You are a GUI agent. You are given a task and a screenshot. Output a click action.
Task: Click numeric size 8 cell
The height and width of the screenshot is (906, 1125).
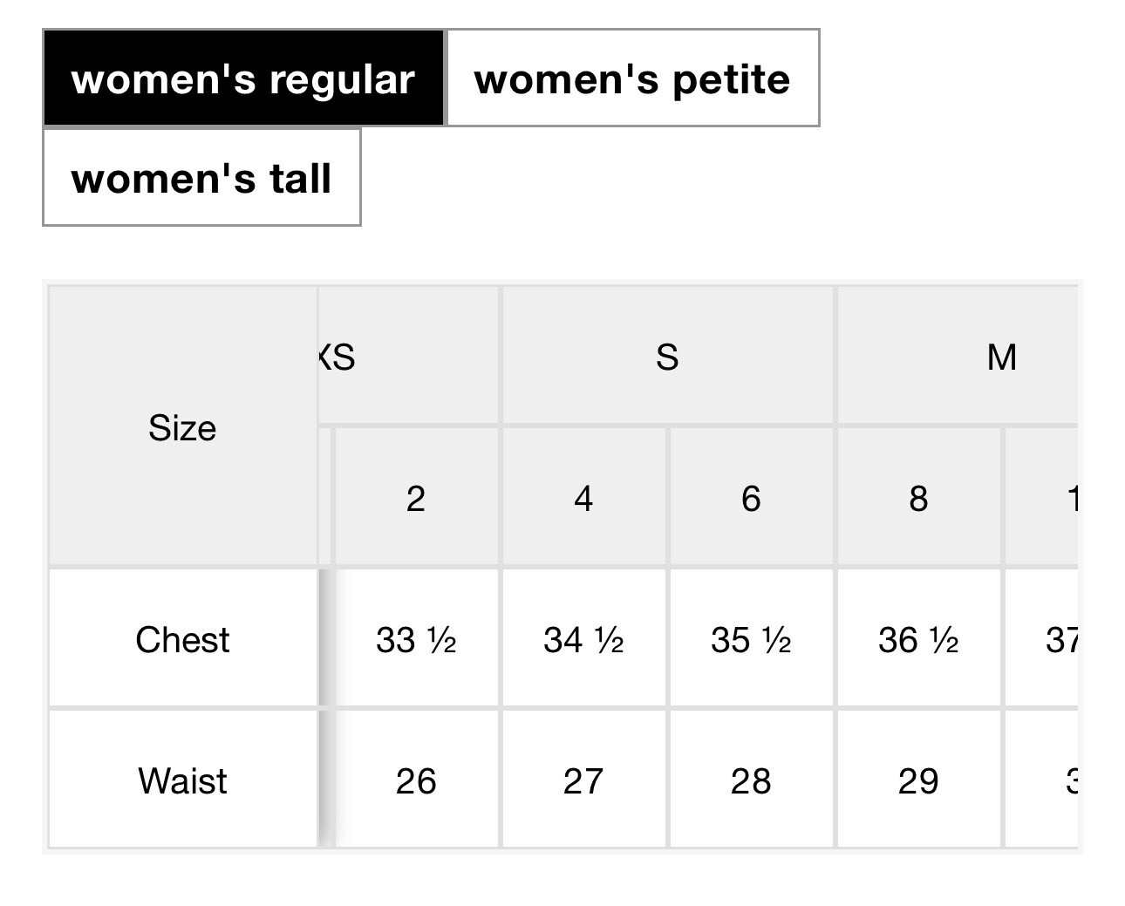pos(918,498)
